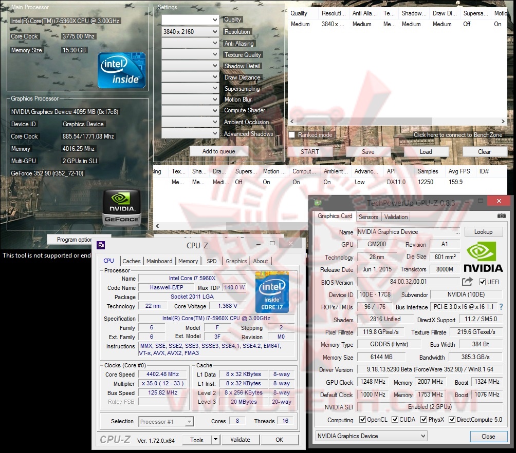Click the queue list horizontal scrollbar
This screenshot has width=516, height=453.
[x=364, y=121]
